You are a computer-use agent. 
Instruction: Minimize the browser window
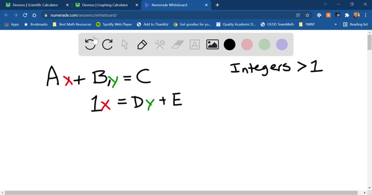tap(339, 4)
